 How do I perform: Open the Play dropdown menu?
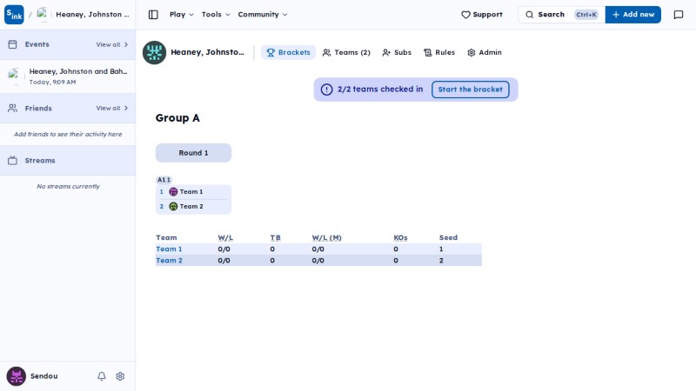click(x=182, y=15)
